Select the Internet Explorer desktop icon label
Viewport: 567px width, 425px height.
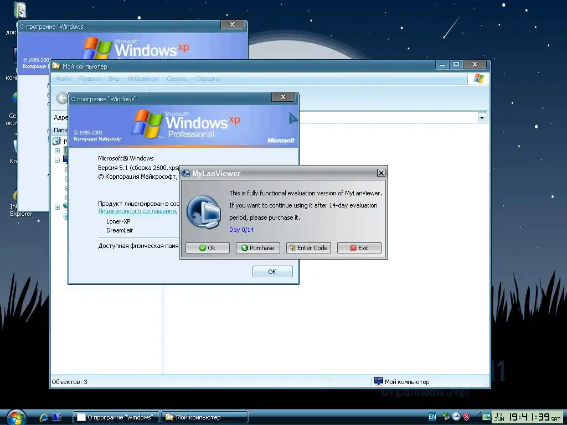[21, 210]
